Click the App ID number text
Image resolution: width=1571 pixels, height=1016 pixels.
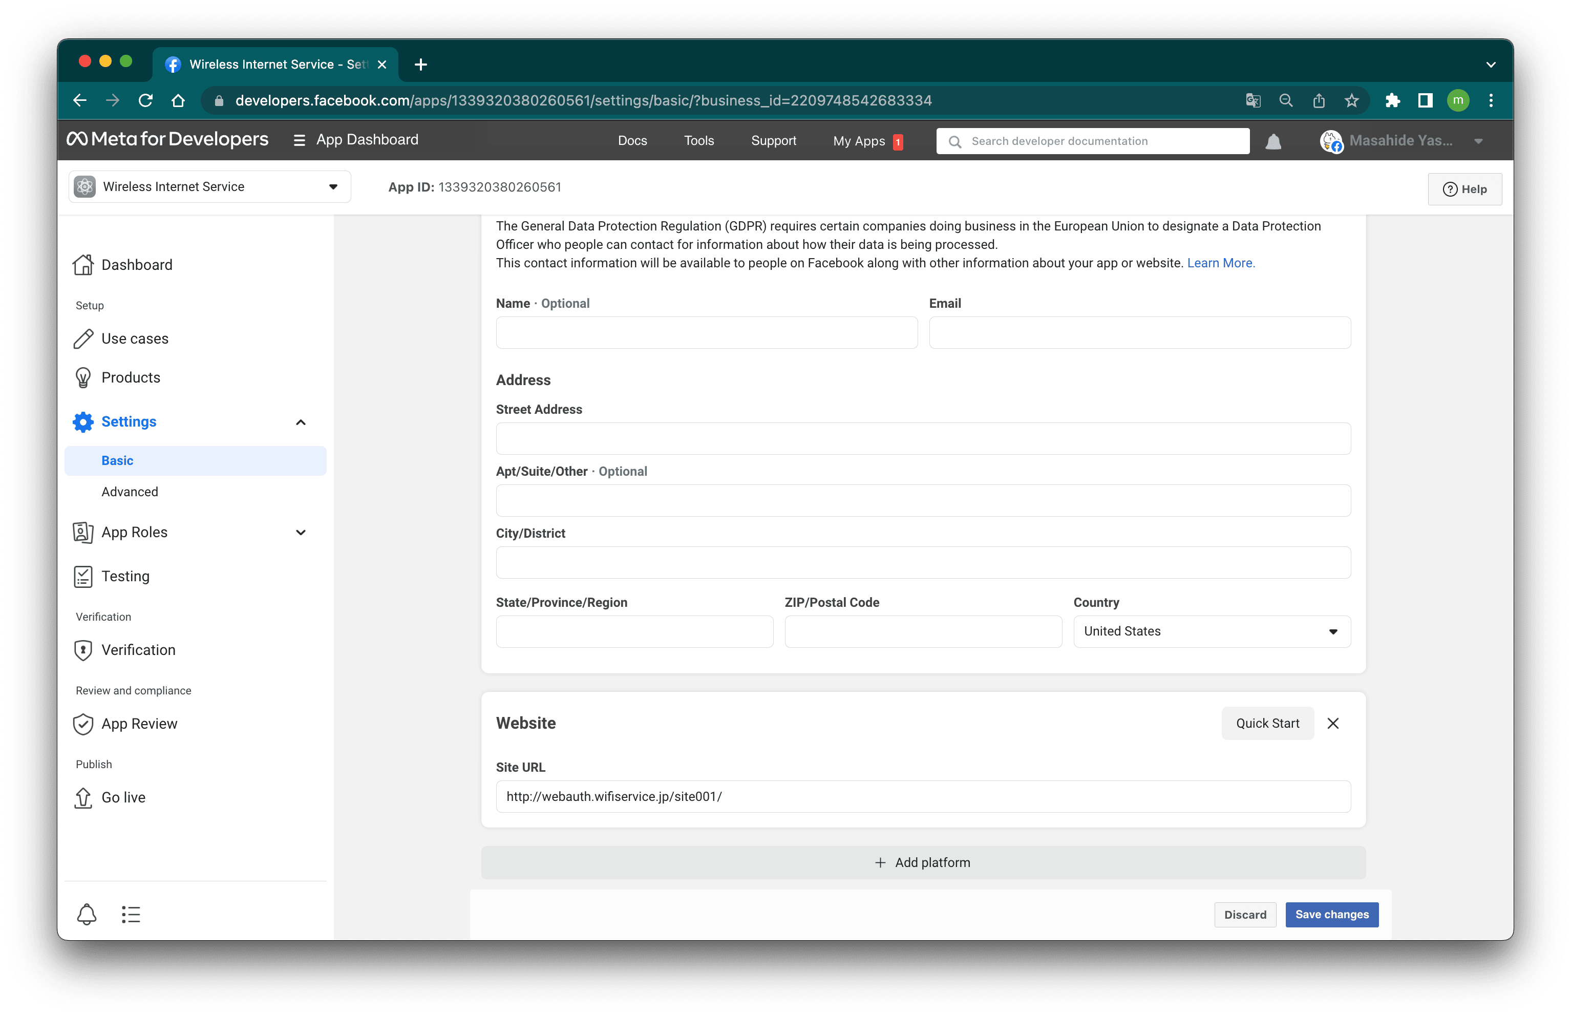click(x=499, y=187)
